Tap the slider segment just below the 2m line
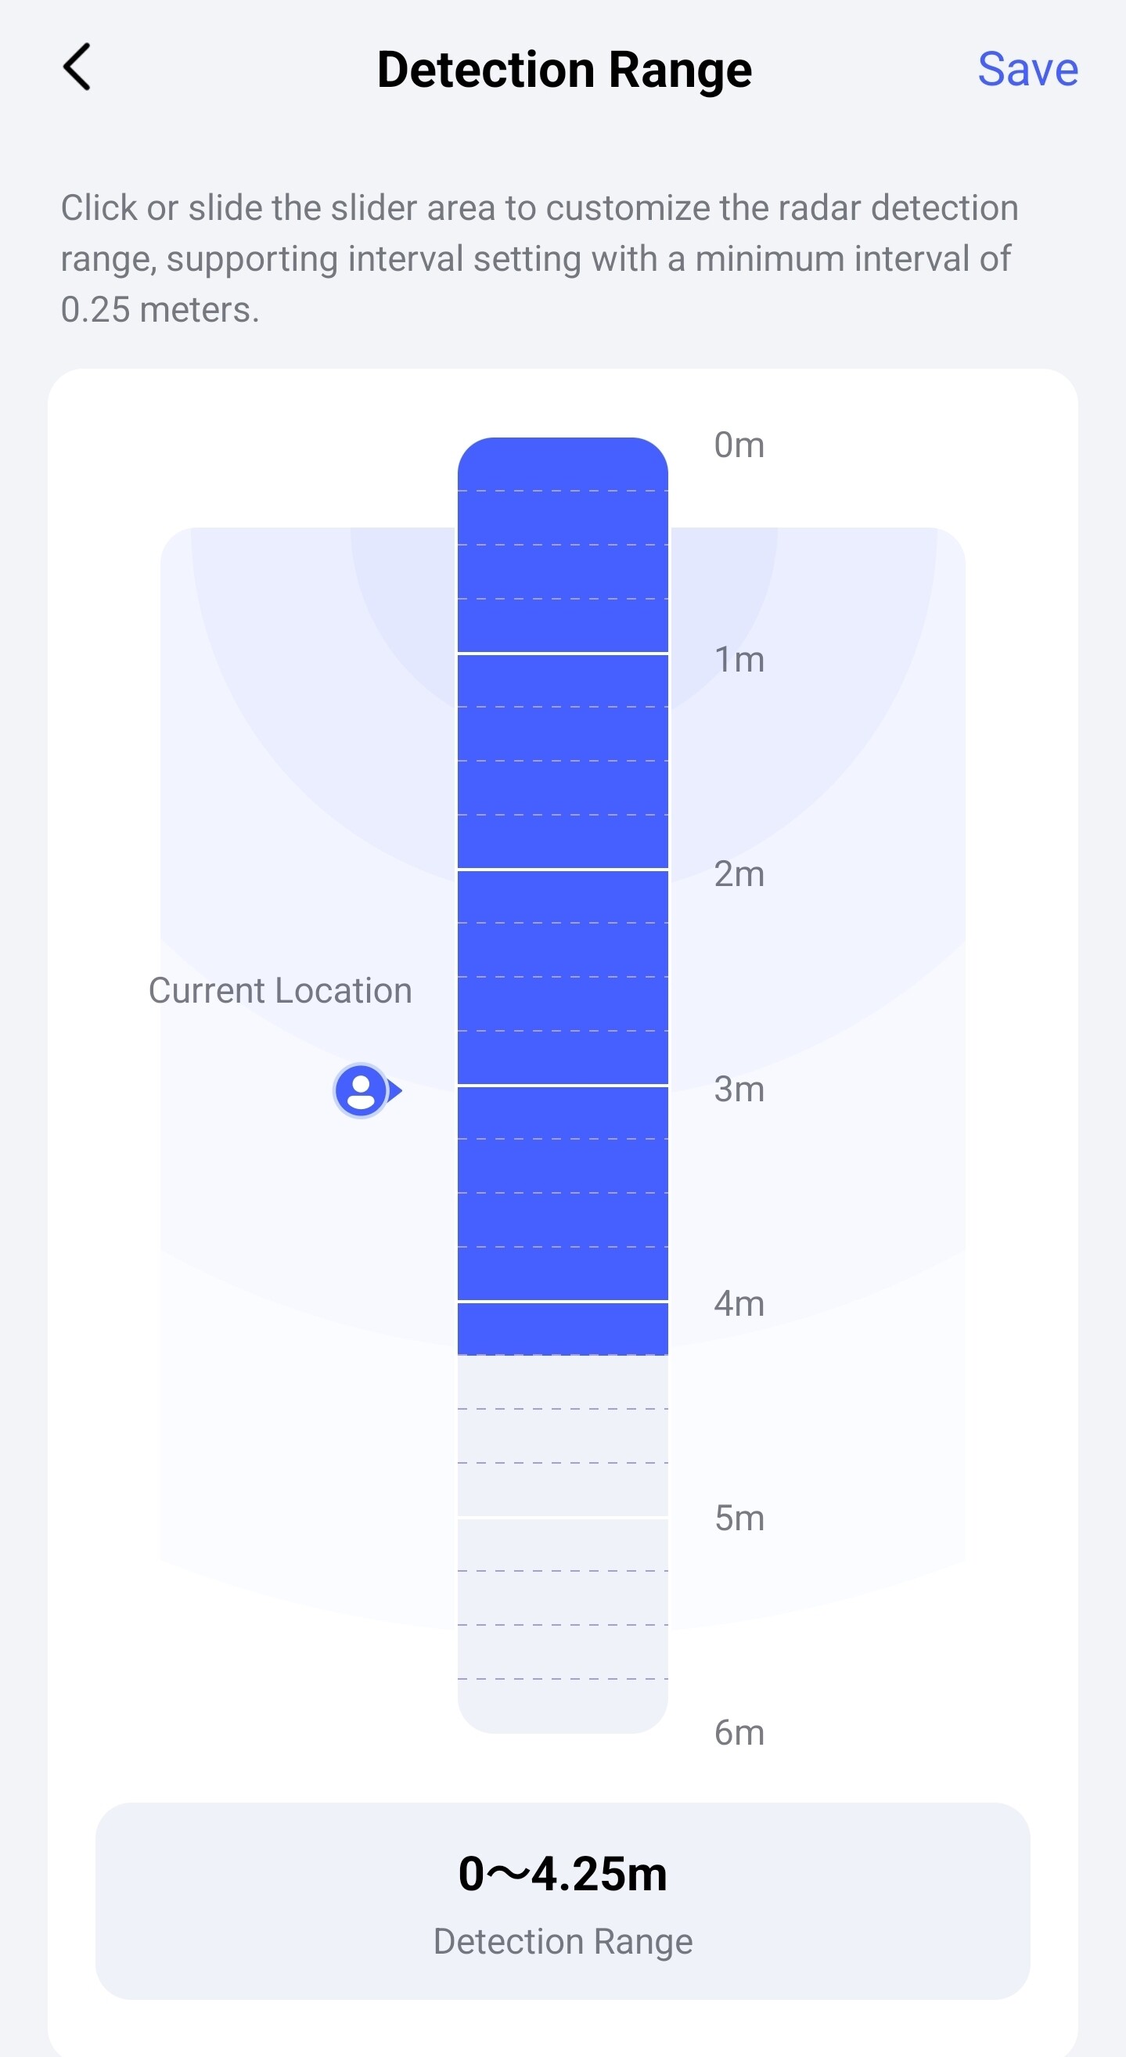Screen dimensions: 1126x2057 563,897
